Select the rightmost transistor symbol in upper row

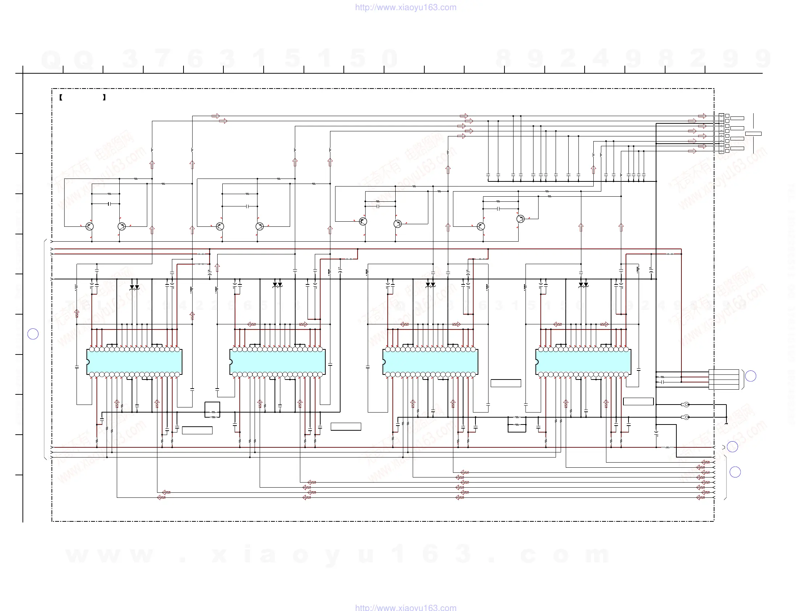(x=520, y=219)
